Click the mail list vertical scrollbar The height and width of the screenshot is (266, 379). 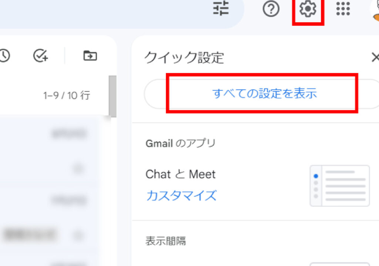(113, 96)
